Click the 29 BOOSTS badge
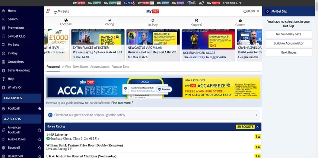318x158 pixels. click(x=245, y=127)
